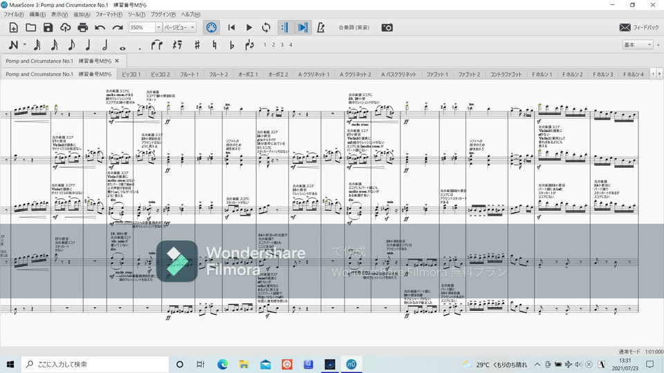Open File Explorer from the taskbar
The height and width of the screenshot is (373, 664).
244,364
